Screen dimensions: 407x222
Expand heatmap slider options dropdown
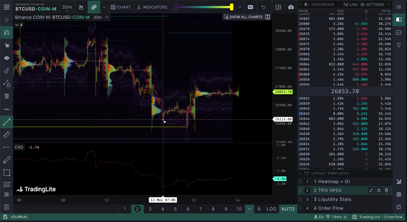(240, 7)
